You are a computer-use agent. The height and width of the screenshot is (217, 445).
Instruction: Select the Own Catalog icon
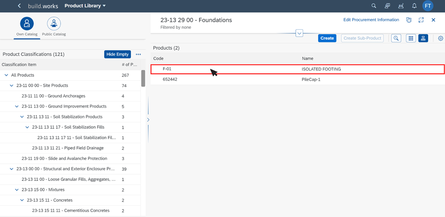click(x=27, y=24)
